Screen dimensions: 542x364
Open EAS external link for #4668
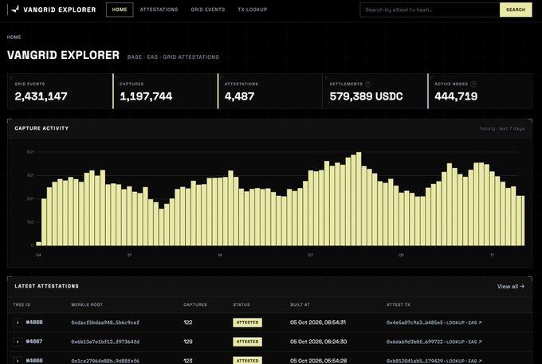[474, 323]
